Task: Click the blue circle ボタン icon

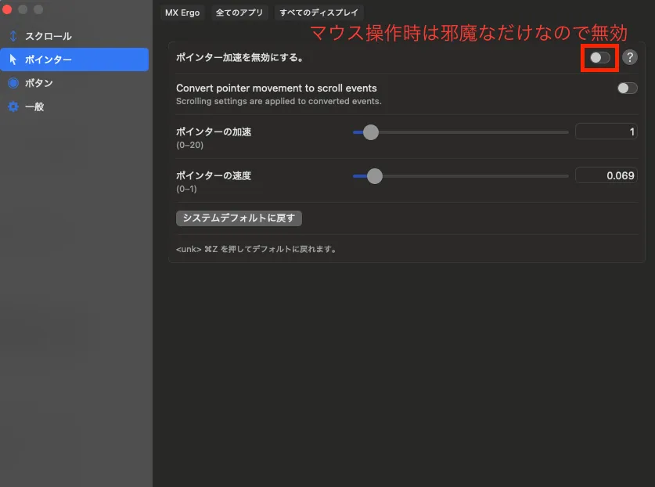Action: (x=13, y=83)
